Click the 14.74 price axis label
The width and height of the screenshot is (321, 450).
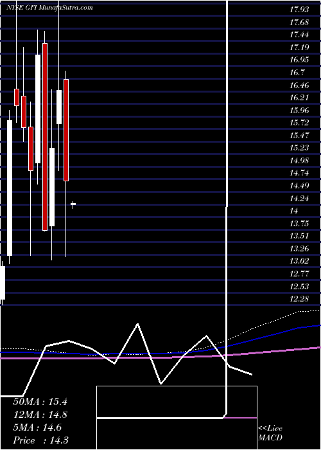coord(300,173)
